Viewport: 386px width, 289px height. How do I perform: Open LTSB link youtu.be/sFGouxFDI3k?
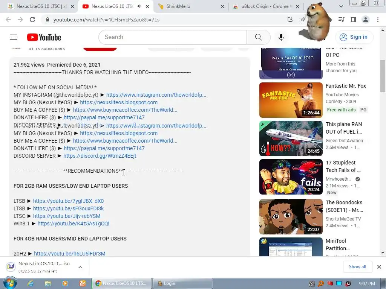pyautogui.click(x=68, y=208)
